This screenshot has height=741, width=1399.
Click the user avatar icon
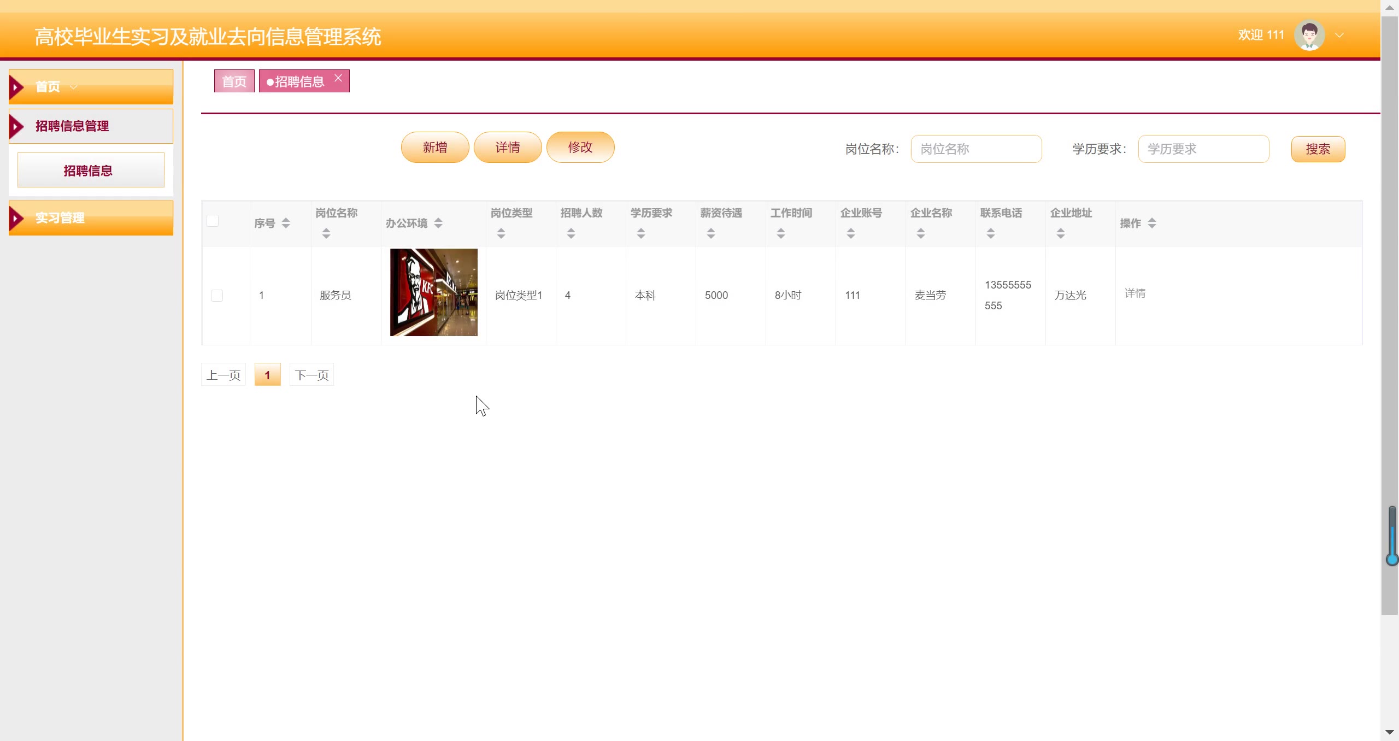coord(1309,35)
